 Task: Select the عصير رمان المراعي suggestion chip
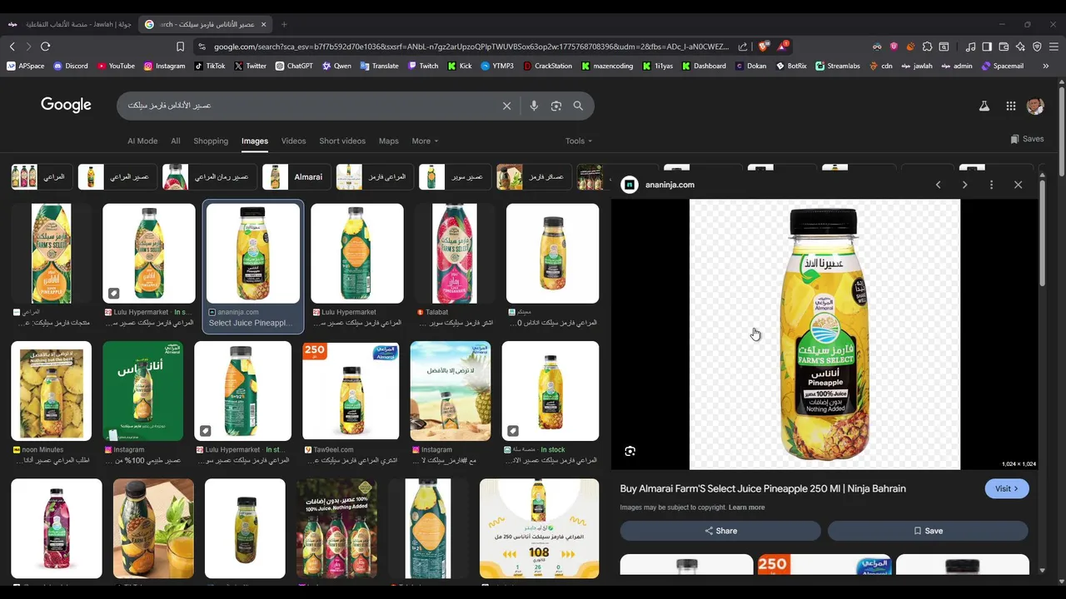[x=208, y=176]
